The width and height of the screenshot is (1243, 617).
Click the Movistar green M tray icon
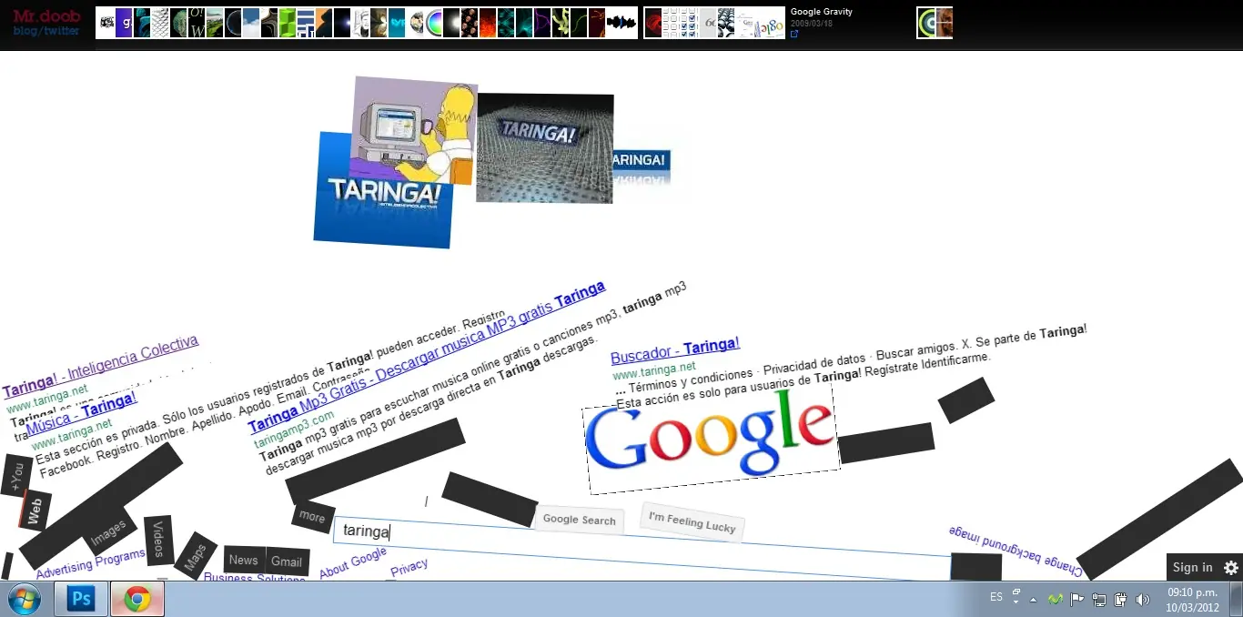point(1056,600)
